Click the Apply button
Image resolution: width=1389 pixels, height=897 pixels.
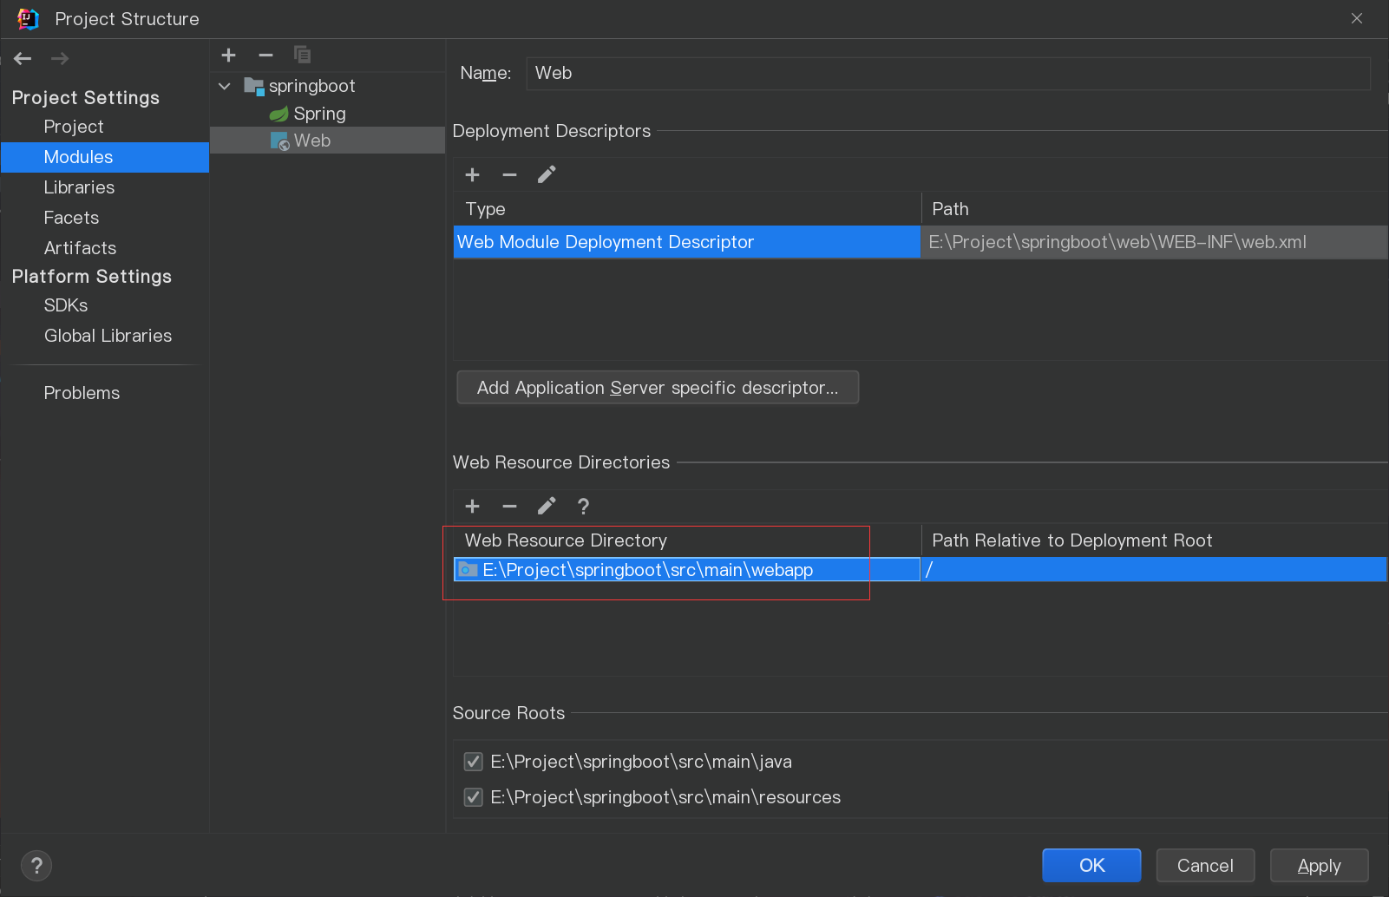tap(1319, 865)
